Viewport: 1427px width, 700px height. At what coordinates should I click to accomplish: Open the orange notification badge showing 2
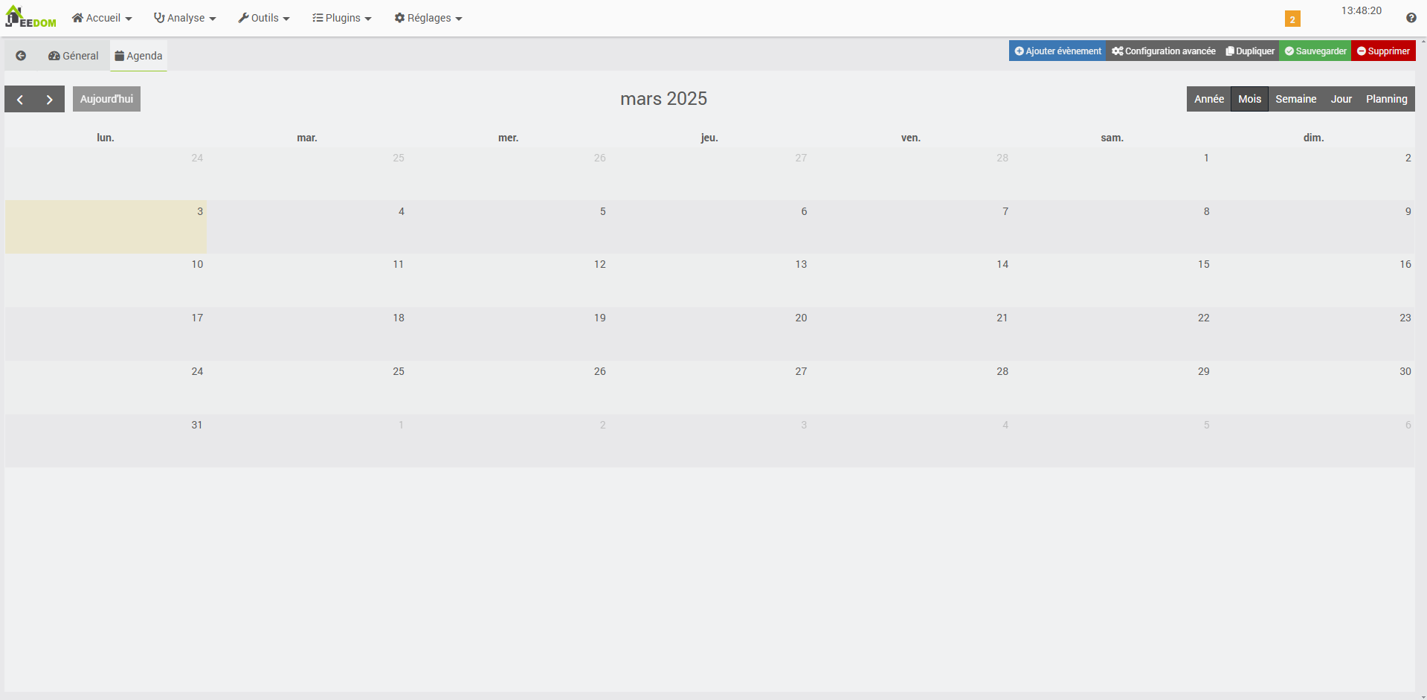(1292, 19)
